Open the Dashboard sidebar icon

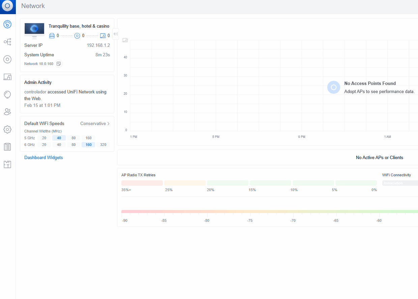(7, 24)
